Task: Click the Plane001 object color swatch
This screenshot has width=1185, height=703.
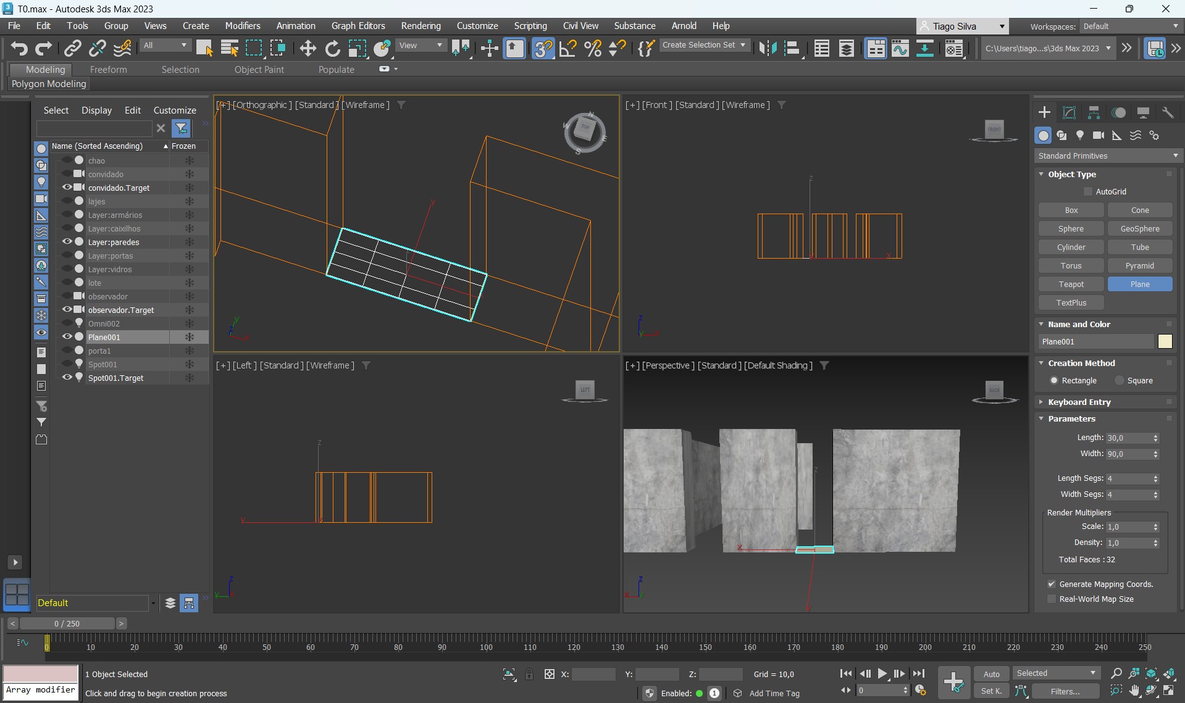Action: pos(1165,342)
